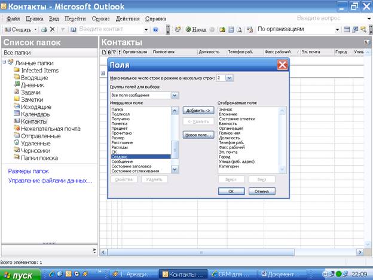Image resolution: width=373 pixels, height=280 pixels.
Task: Select the Задачи tasks folder
Action: point(32,92)
